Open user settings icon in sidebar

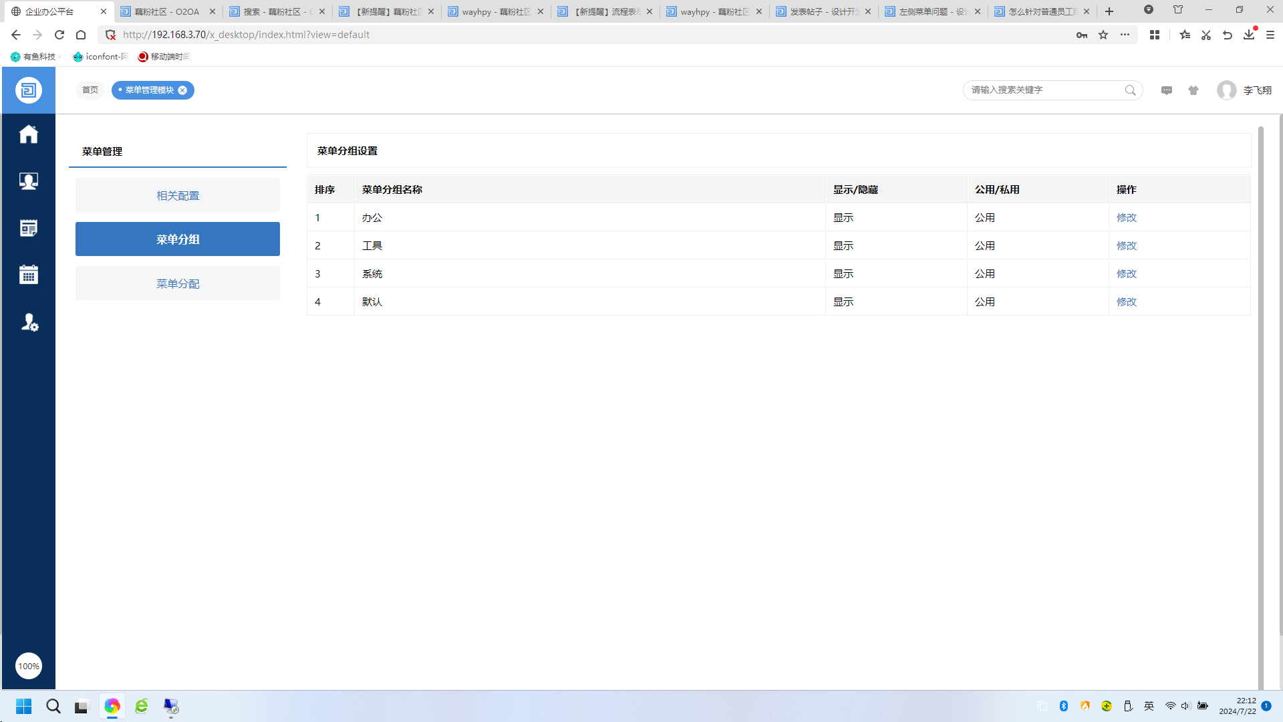(x=29, y=322)
